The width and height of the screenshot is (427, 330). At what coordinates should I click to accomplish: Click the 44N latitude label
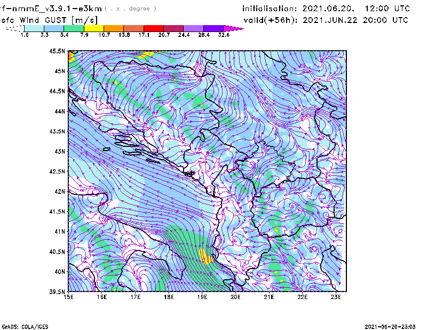pos(60,111)
